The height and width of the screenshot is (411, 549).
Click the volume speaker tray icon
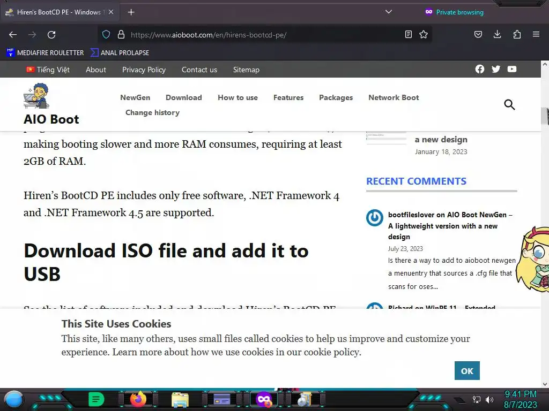pyautogui.click(x=489, y=399)
